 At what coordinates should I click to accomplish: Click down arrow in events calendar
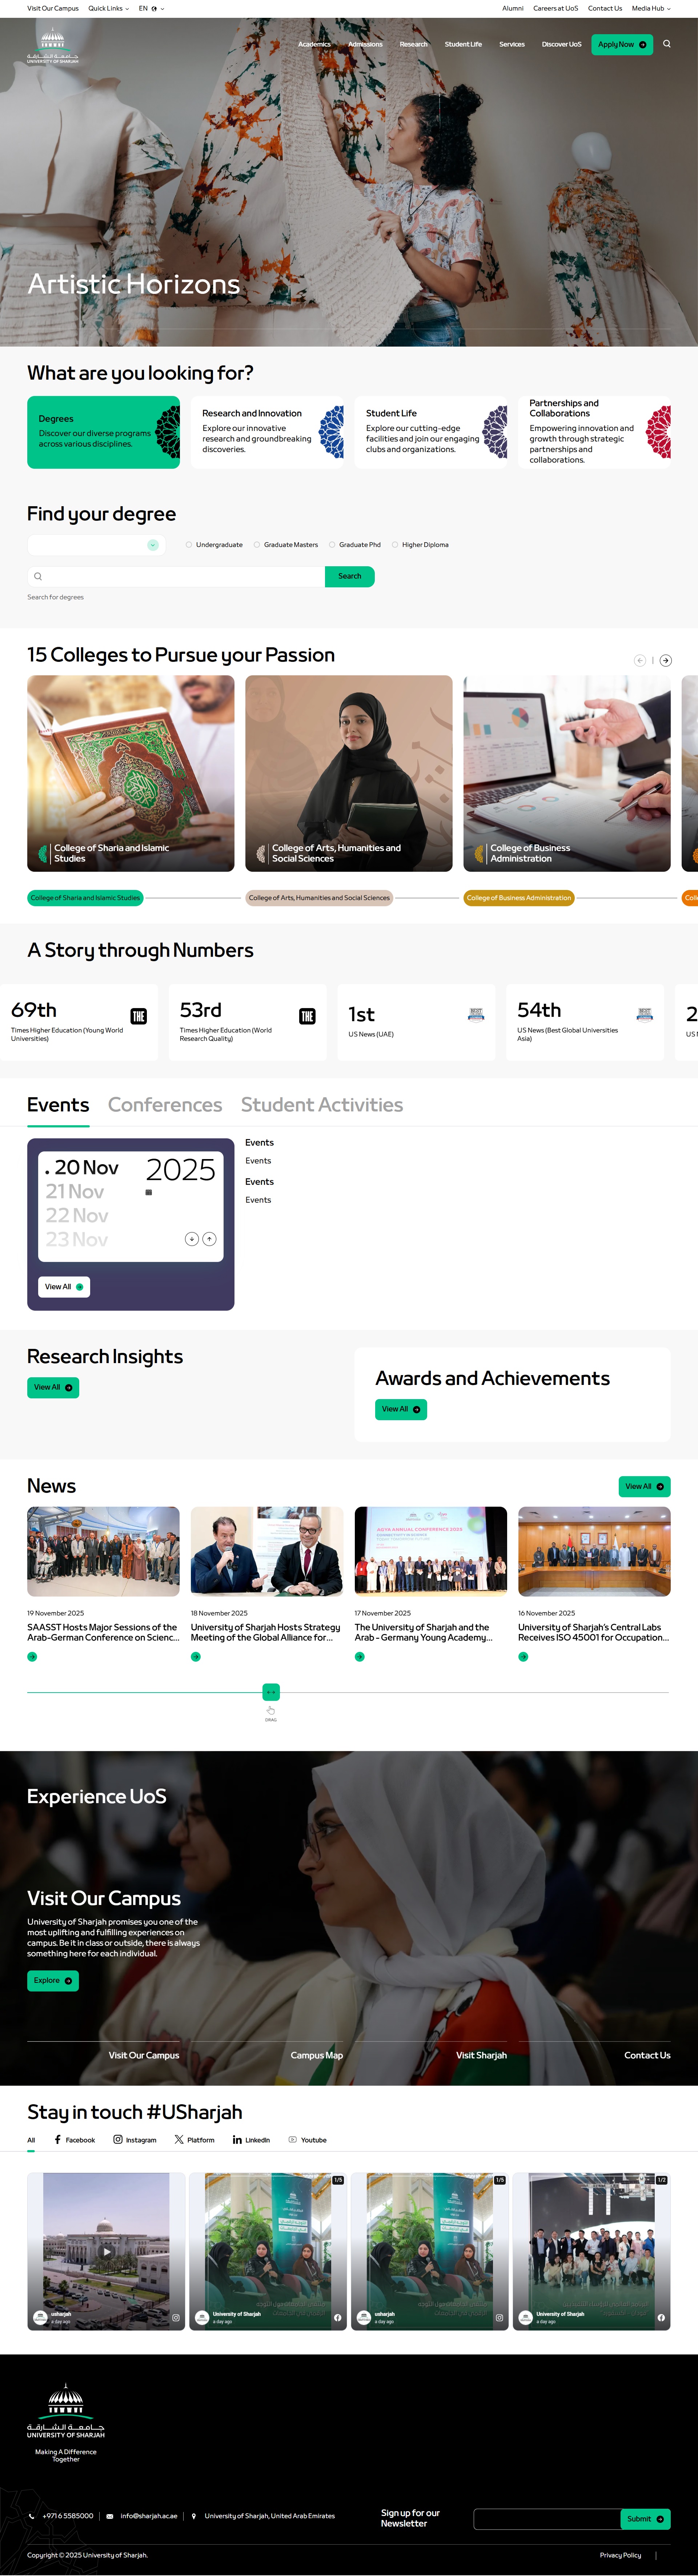coord(192,1239)
